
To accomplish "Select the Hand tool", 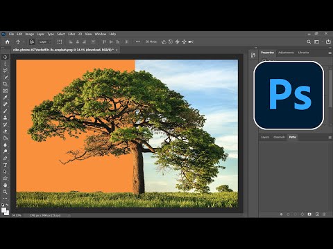I will click(x=5, y=185).
